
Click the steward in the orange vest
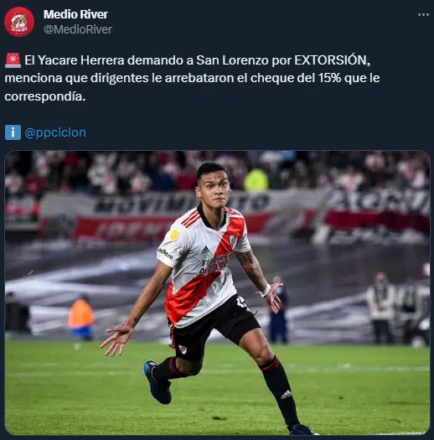point(80,318)
